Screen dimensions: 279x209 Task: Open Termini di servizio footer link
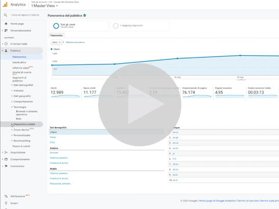[248, 201]
